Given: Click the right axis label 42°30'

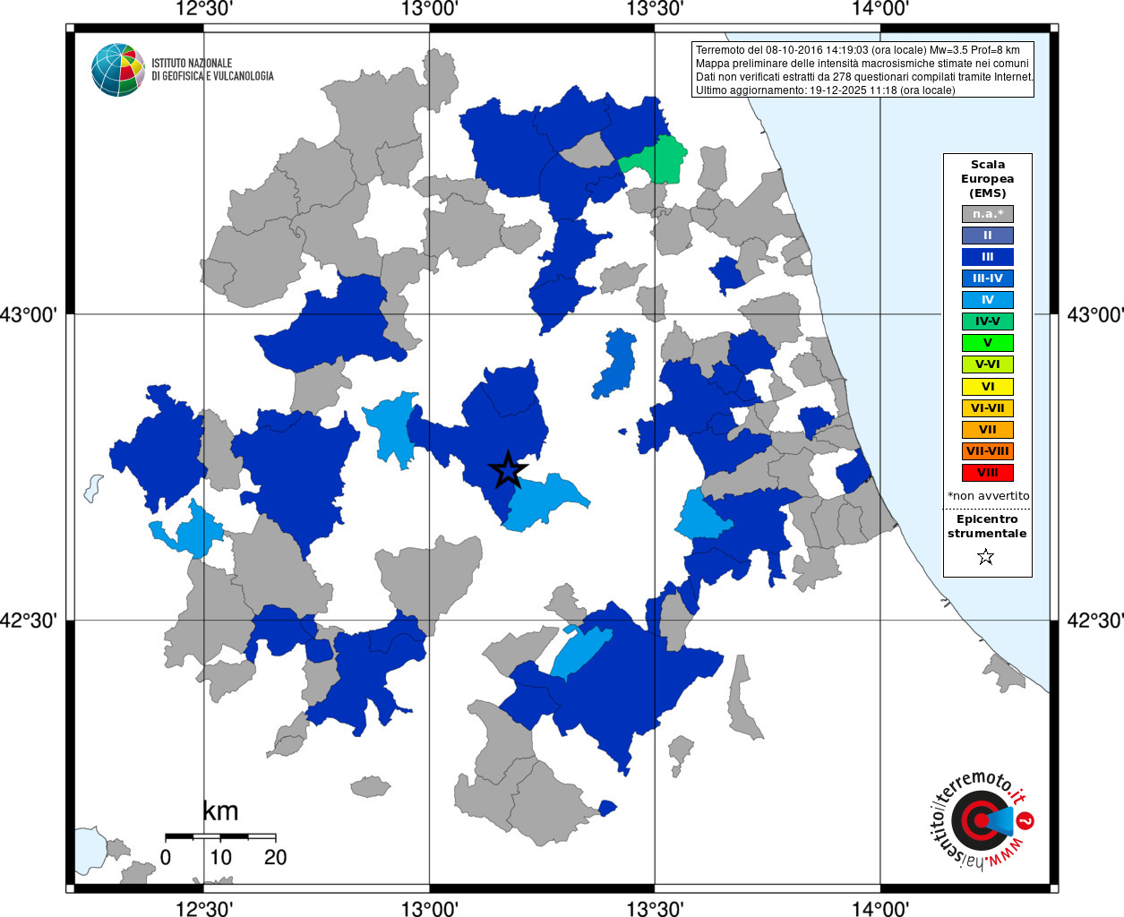Looking at the screenshot, I should pos(1095,620).
